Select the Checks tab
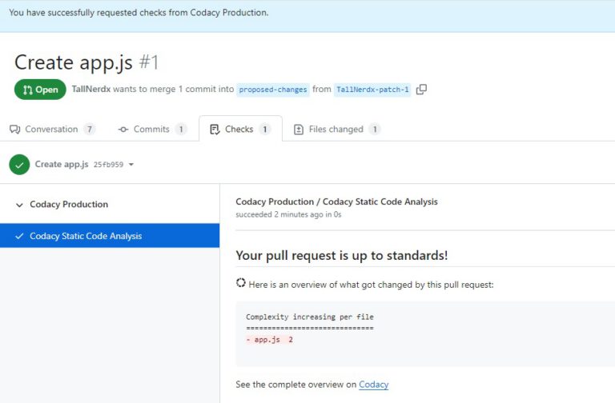The image size is (615, 403). (x=240, y=129)
